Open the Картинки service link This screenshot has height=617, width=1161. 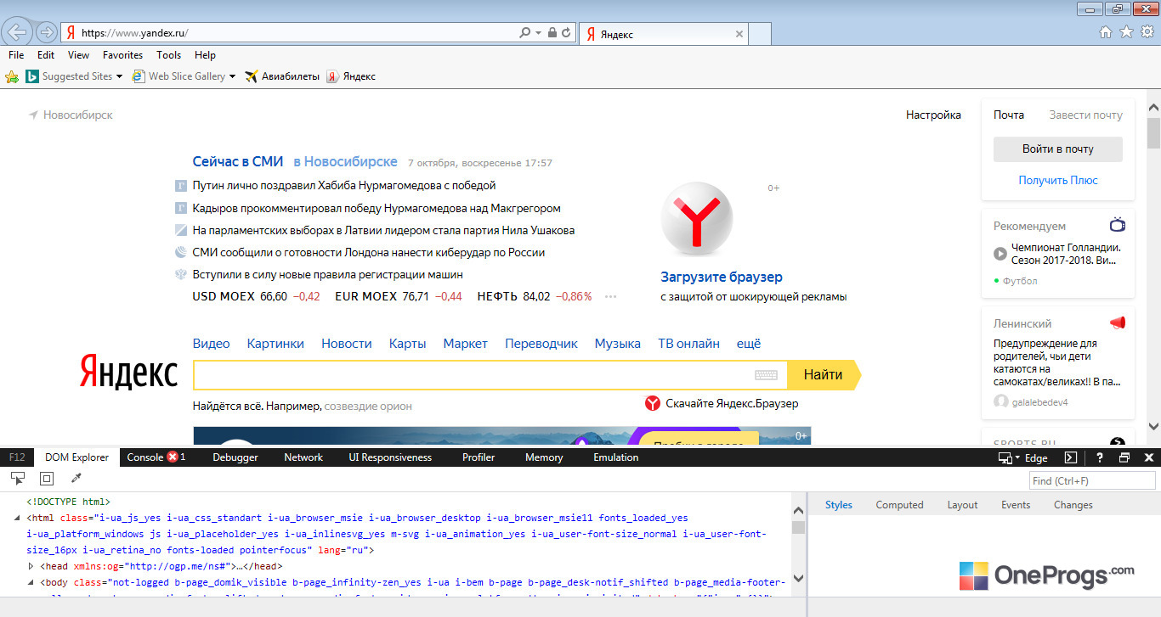275,344
